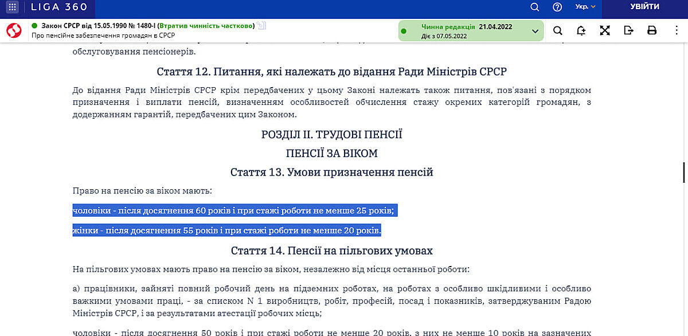Toggle fullscreen expand view
This screenshot has width=688, height=336.
coord(605,31)
